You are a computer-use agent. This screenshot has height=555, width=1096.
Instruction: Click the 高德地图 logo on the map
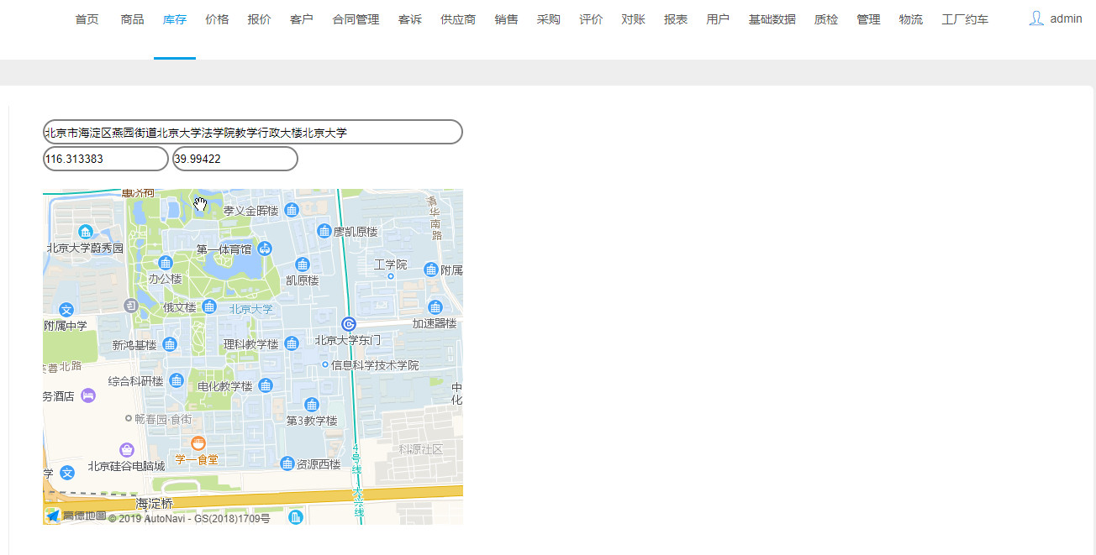tap(53, 516)
